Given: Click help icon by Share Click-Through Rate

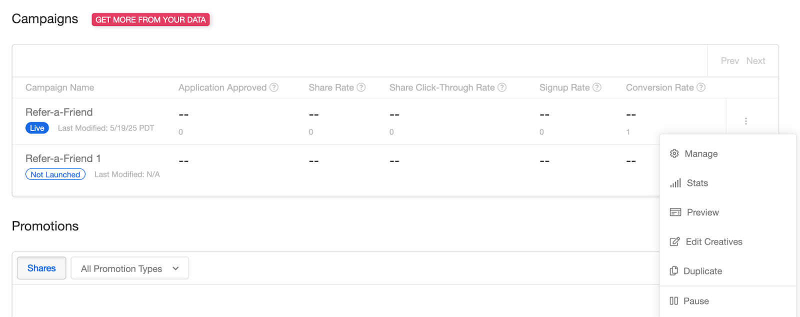Looking at the screenshot, I should click(x=502, y=87).
